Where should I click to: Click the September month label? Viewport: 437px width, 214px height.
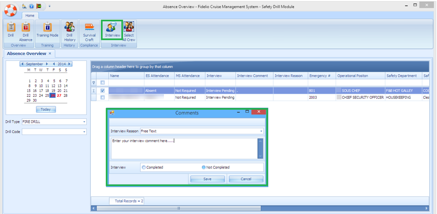coord(35,64)
